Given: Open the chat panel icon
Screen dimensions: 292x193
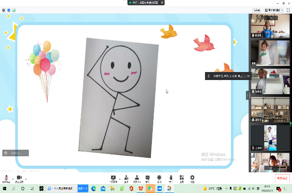Looking at the screenshot, I should click(x=148, y=179).
